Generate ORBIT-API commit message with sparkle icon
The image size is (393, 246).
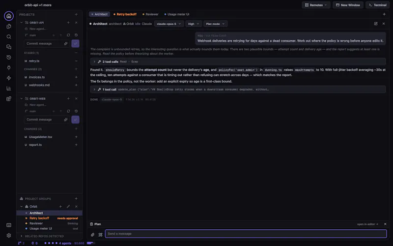[66, 44]
